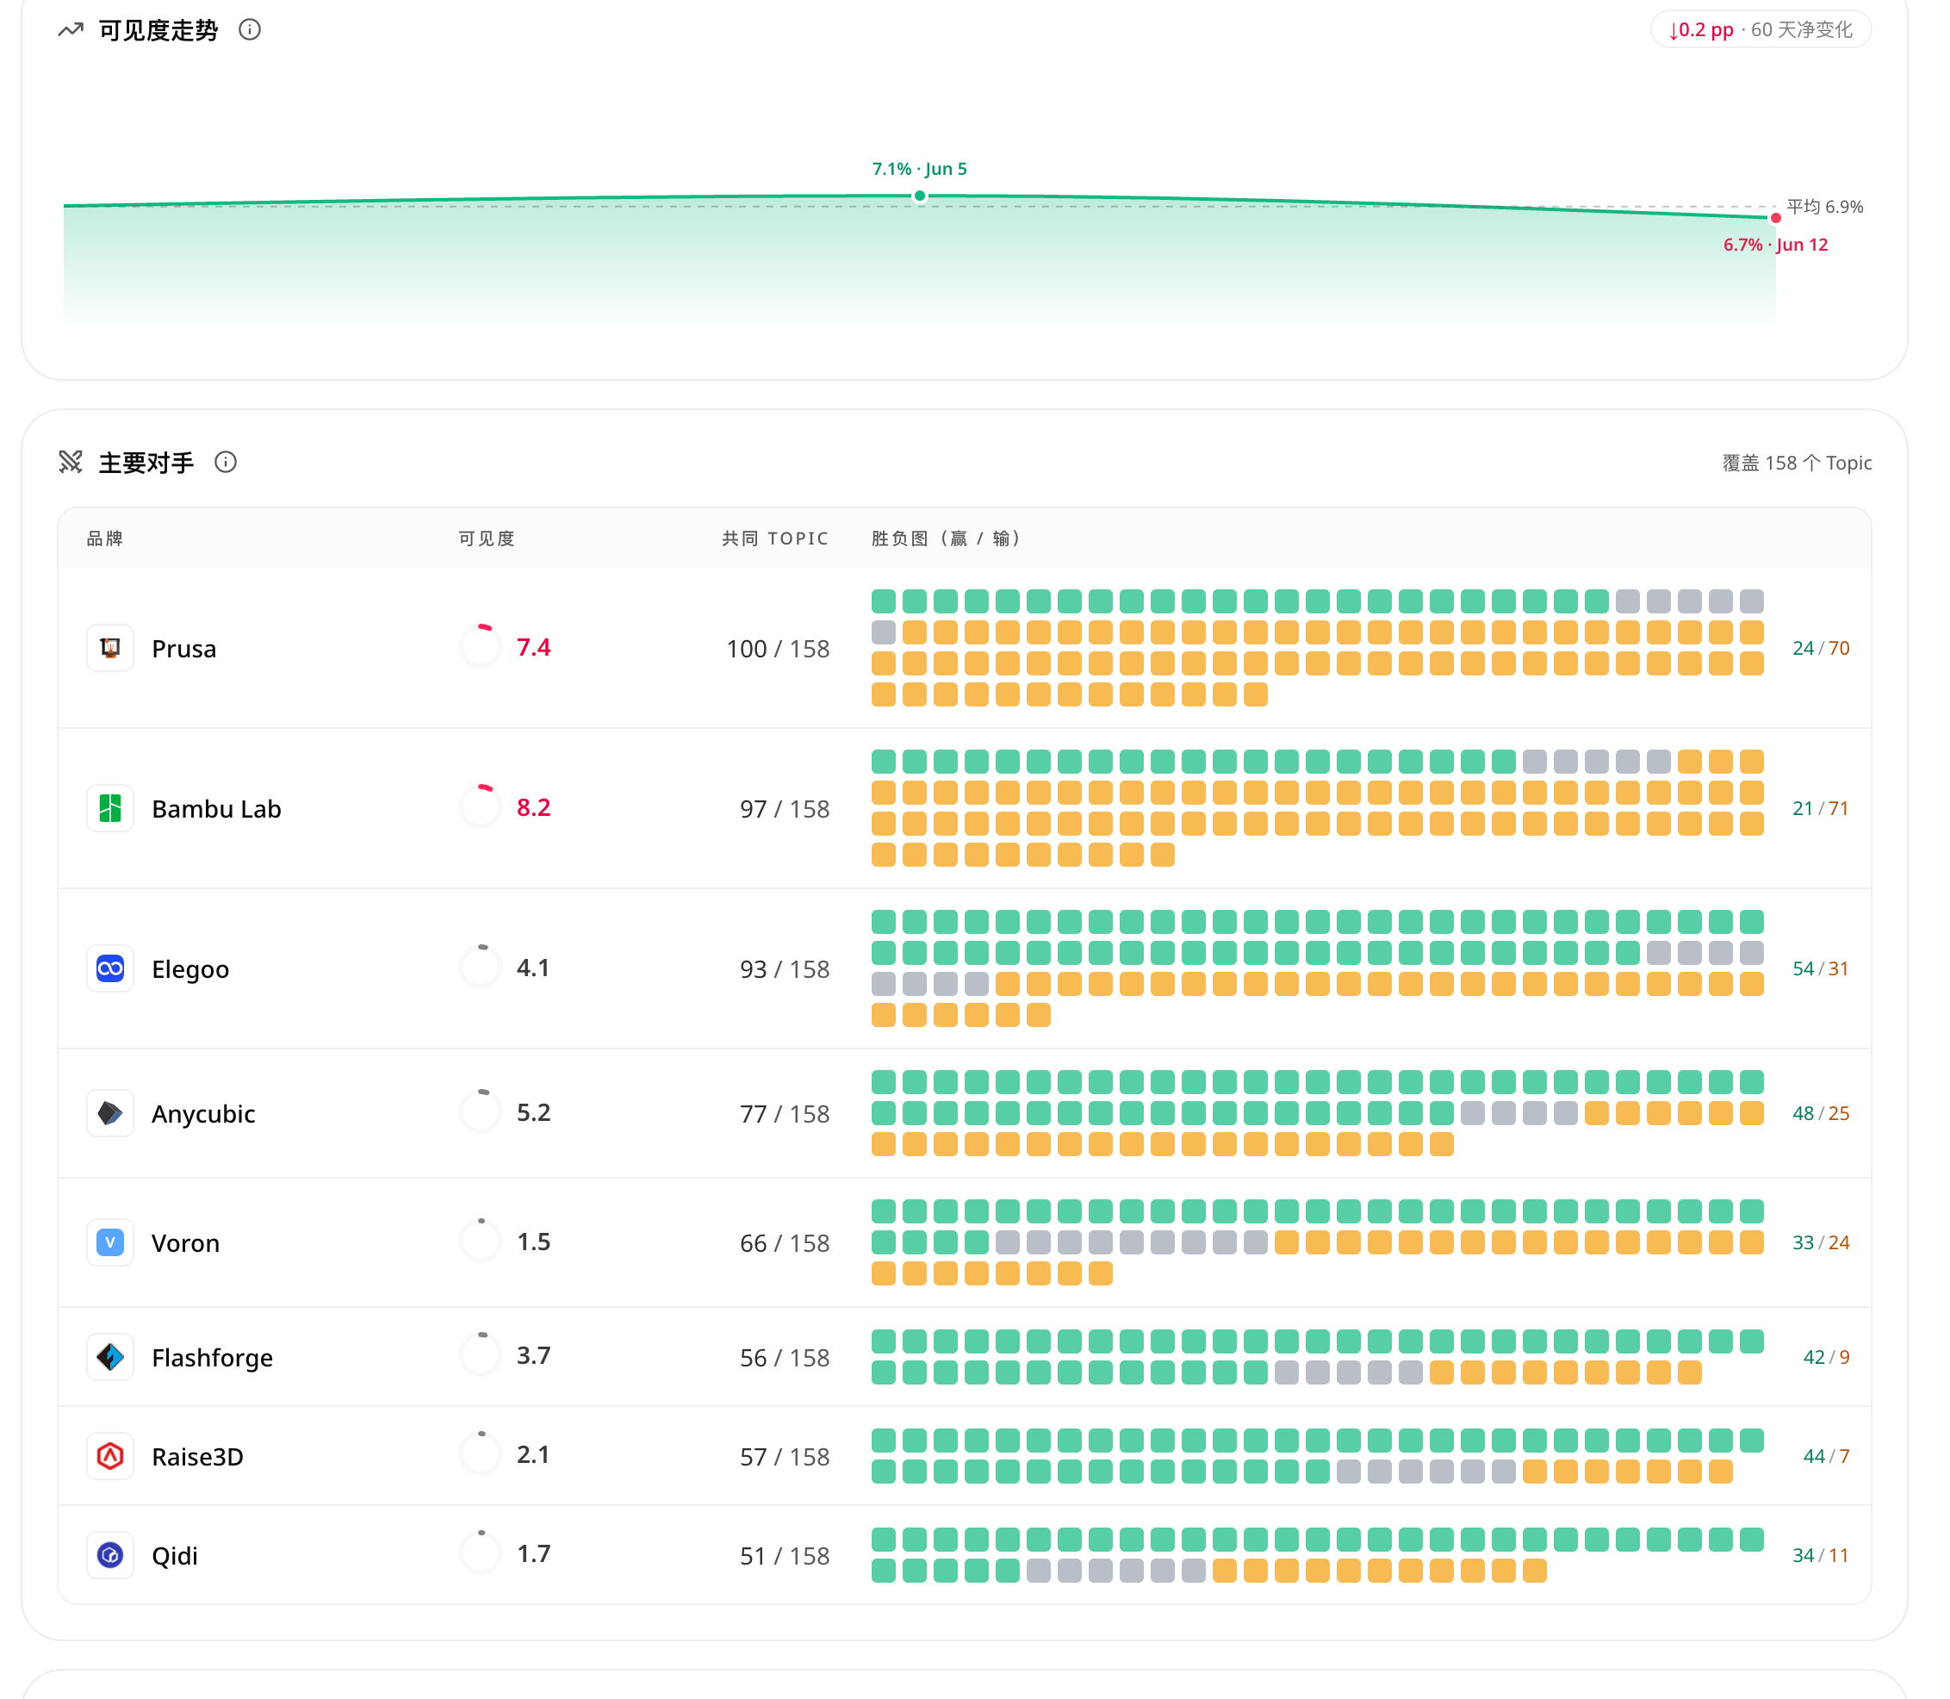The image size is (1950, 1699).
Task: Open the Bambu Lab brand logo
Action: pos(110,809)
